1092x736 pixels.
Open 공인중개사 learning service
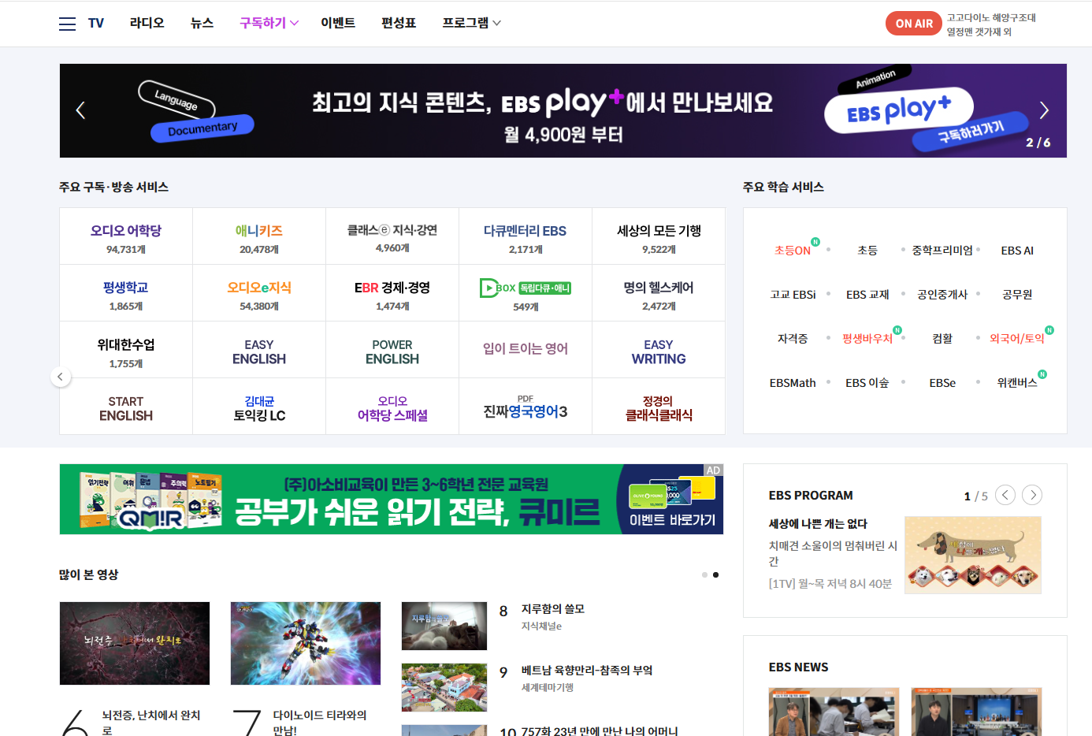point(942,294)
